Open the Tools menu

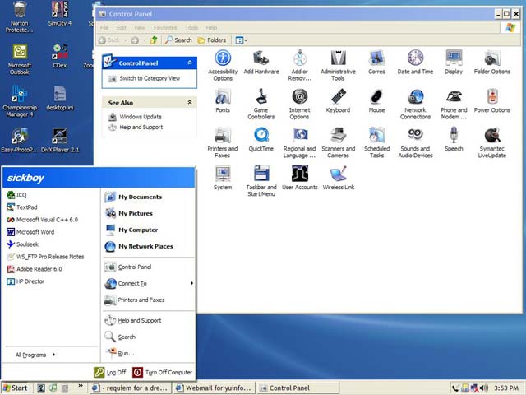tap(191, 28)
